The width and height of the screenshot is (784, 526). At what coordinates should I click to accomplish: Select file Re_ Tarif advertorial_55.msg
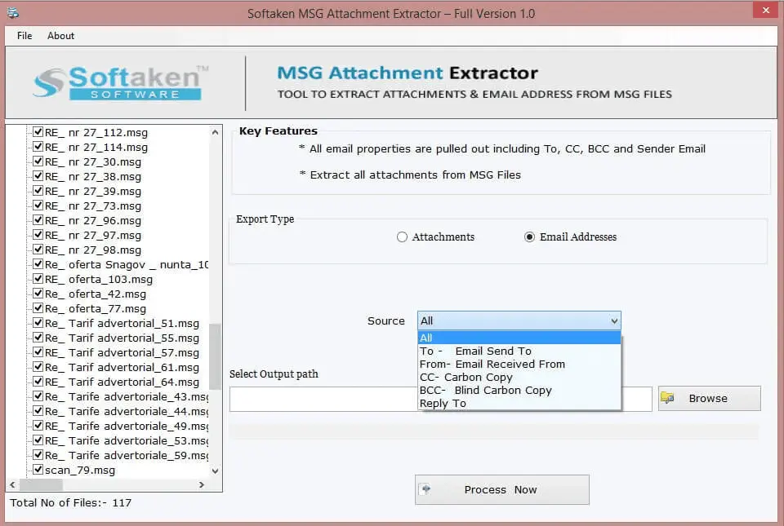click(x=122, y=338)
